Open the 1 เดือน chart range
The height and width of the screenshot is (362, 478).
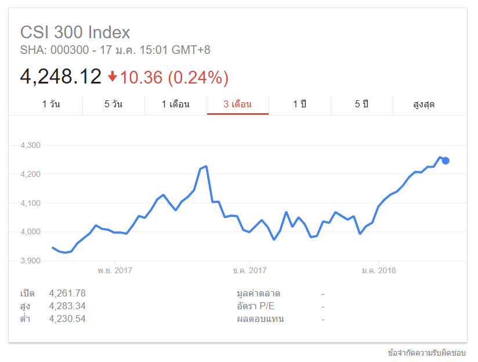[176, 104]
